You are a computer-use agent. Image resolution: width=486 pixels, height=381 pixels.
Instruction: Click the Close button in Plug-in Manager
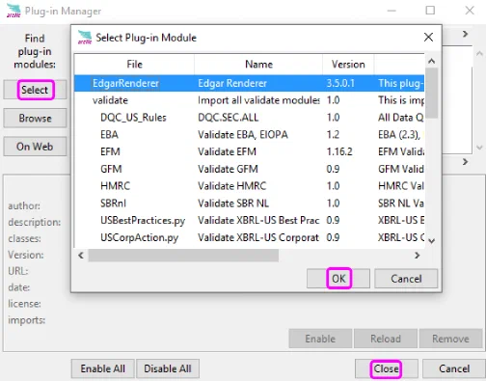click(387, 368)
